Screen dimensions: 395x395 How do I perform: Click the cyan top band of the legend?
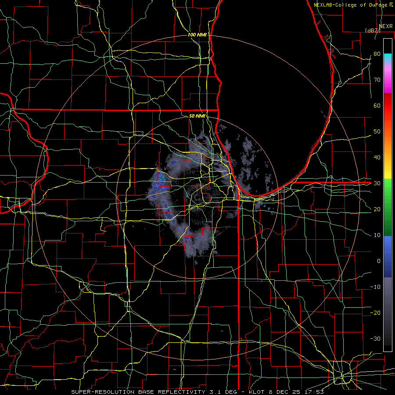[388, 57]
